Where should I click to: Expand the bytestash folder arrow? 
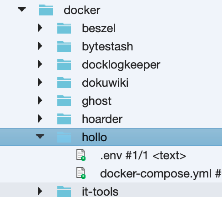(x=40, y=46)
